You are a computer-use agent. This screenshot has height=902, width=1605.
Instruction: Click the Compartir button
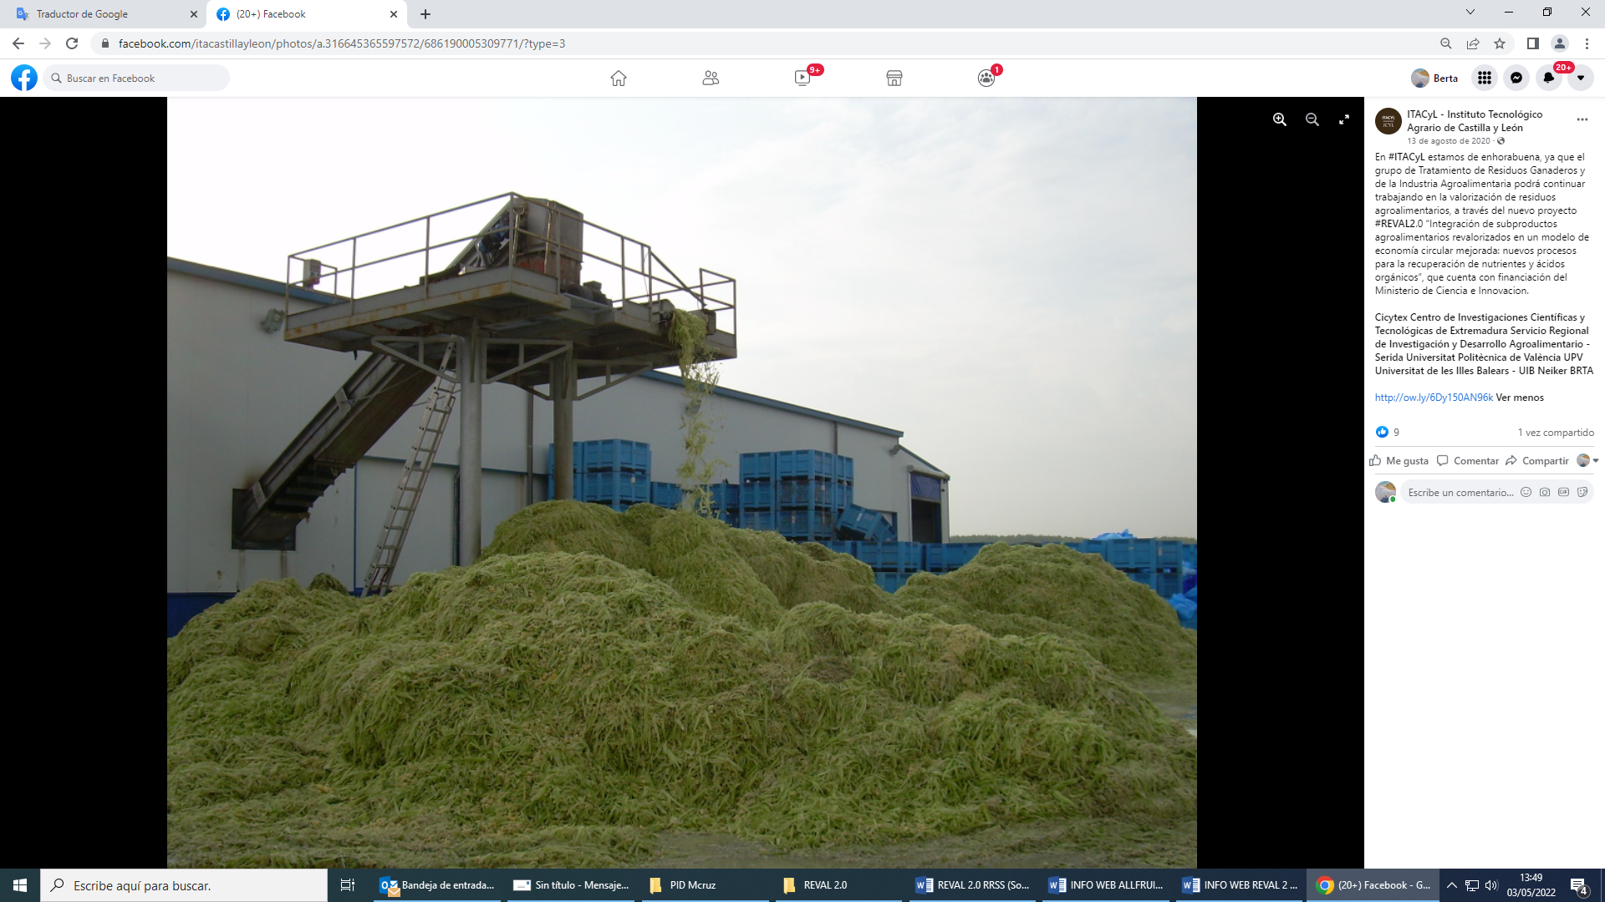(x=1537, y=461)
